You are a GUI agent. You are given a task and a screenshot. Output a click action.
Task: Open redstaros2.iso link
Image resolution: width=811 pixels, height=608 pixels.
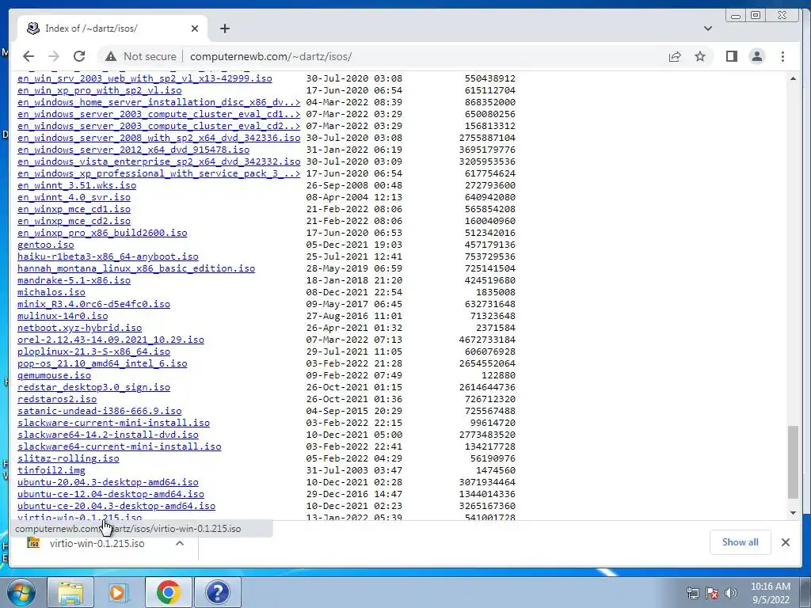point(57,399)
